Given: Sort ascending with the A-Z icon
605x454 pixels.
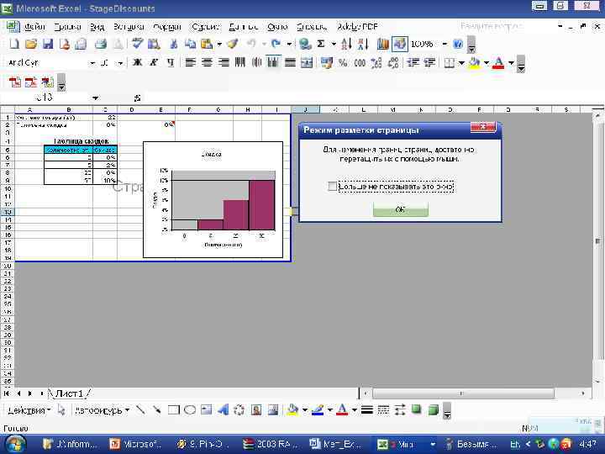Looking at the screenshot, I should coord(346,44).
